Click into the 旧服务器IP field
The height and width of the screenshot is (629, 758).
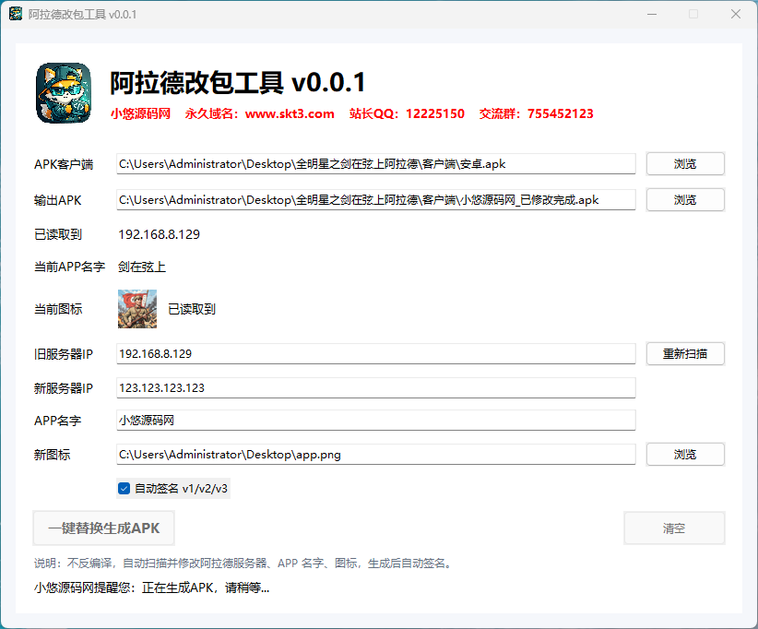coord(375,354)
